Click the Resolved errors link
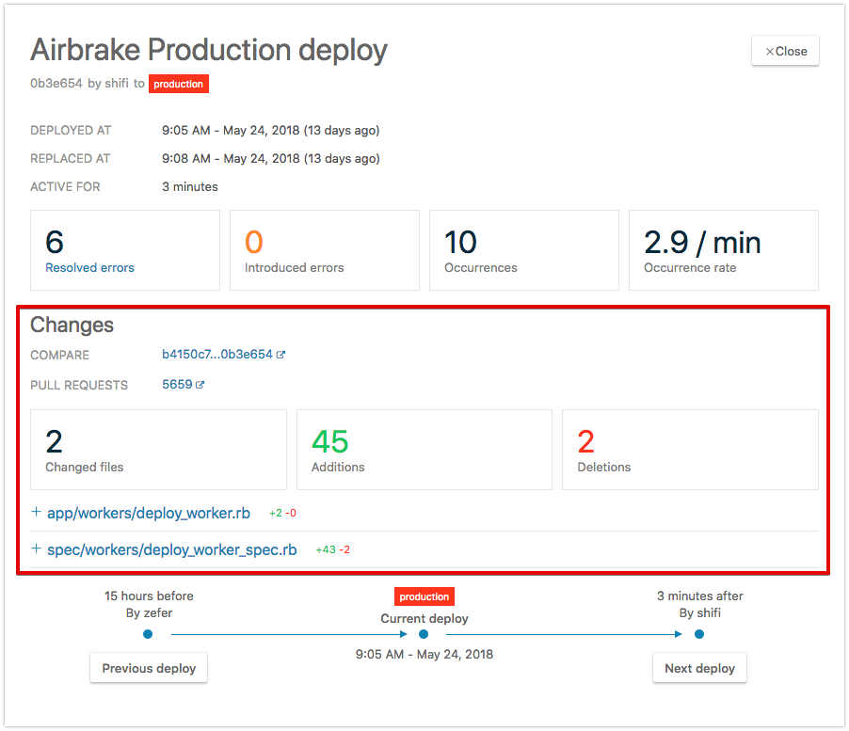849x731 pixels. pyautogui.click(x=89, y=268)
